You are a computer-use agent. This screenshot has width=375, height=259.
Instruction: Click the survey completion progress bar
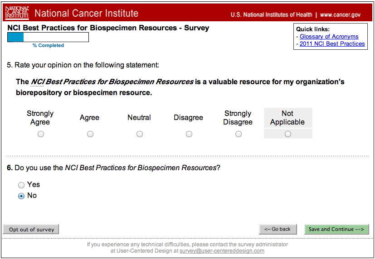pyautogui.click(x=48, y=37)
